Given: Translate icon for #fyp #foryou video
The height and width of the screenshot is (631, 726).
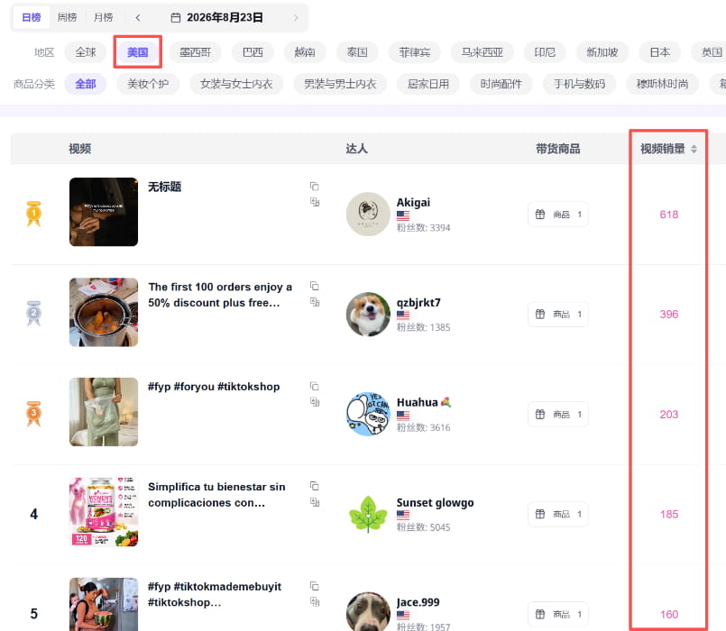Looking at the screenshot, I should pos(315,402).
